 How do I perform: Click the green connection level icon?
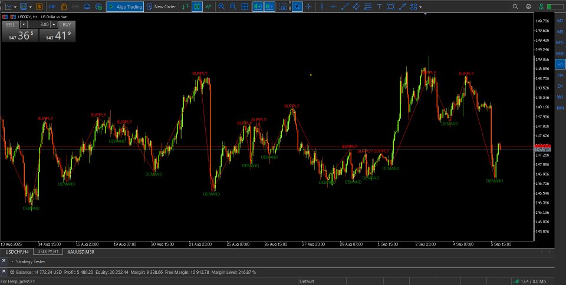click(x=541, y=6)
